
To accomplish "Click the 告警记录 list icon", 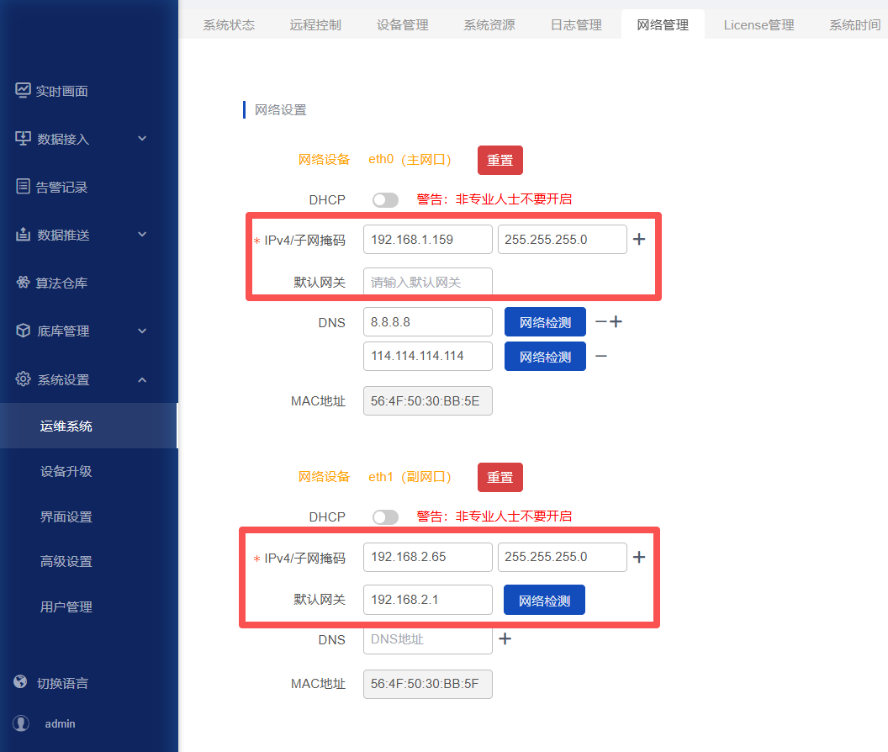I will tap(23, 187).
